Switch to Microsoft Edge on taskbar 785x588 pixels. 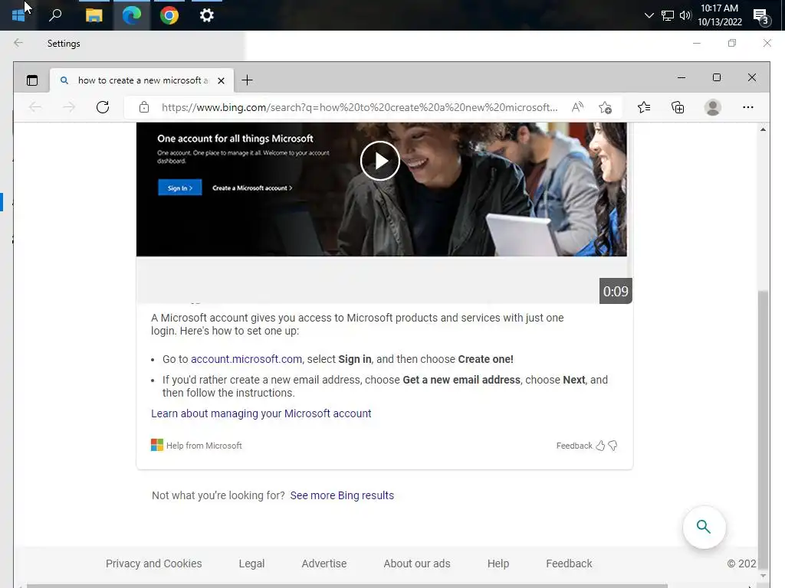132,15
